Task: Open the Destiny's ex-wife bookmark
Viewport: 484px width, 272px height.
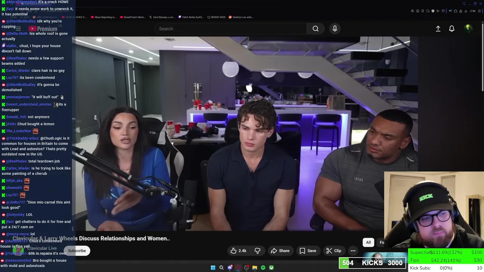Action: point(241,17)
